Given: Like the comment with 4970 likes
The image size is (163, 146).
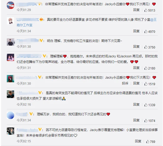Looking at the screenshot, I should [146, 31].
